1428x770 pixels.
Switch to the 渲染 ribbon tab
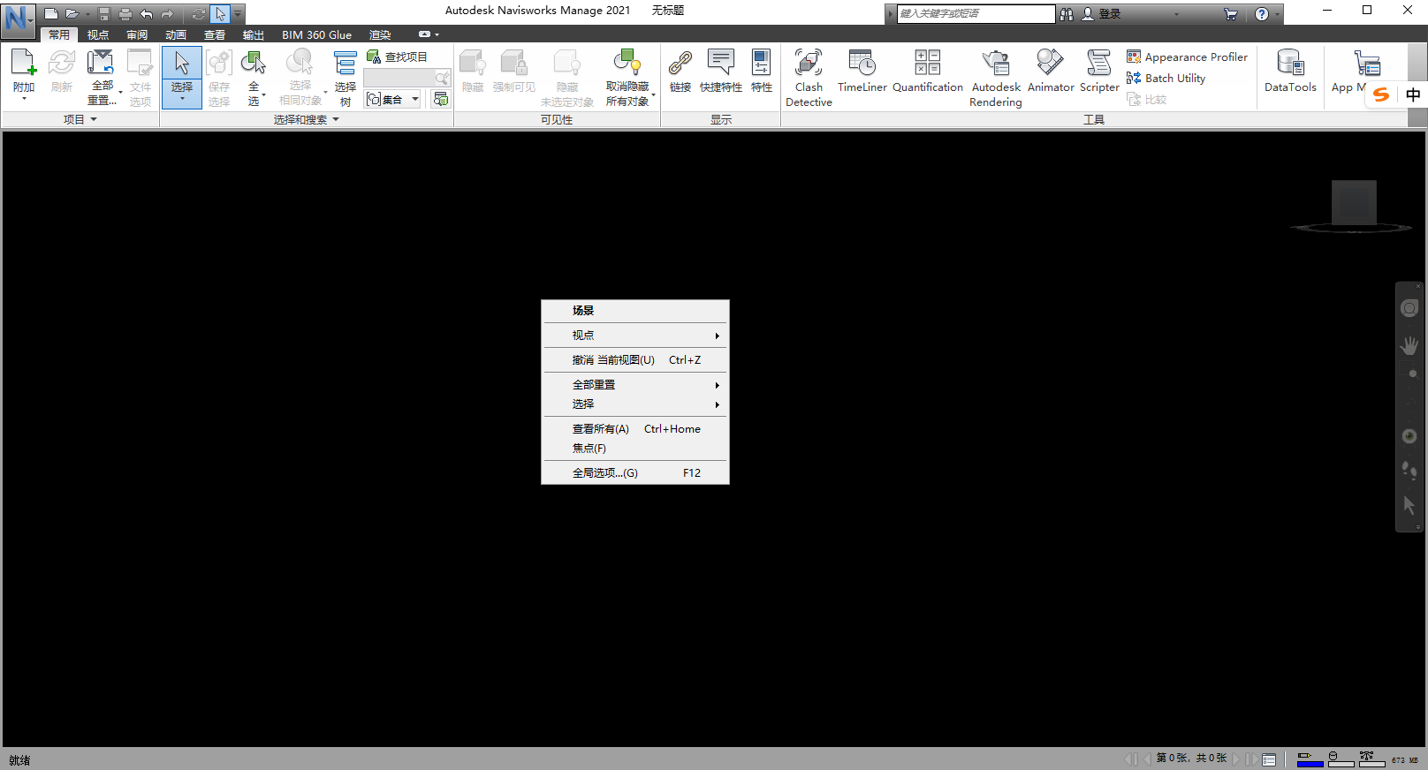380,34
